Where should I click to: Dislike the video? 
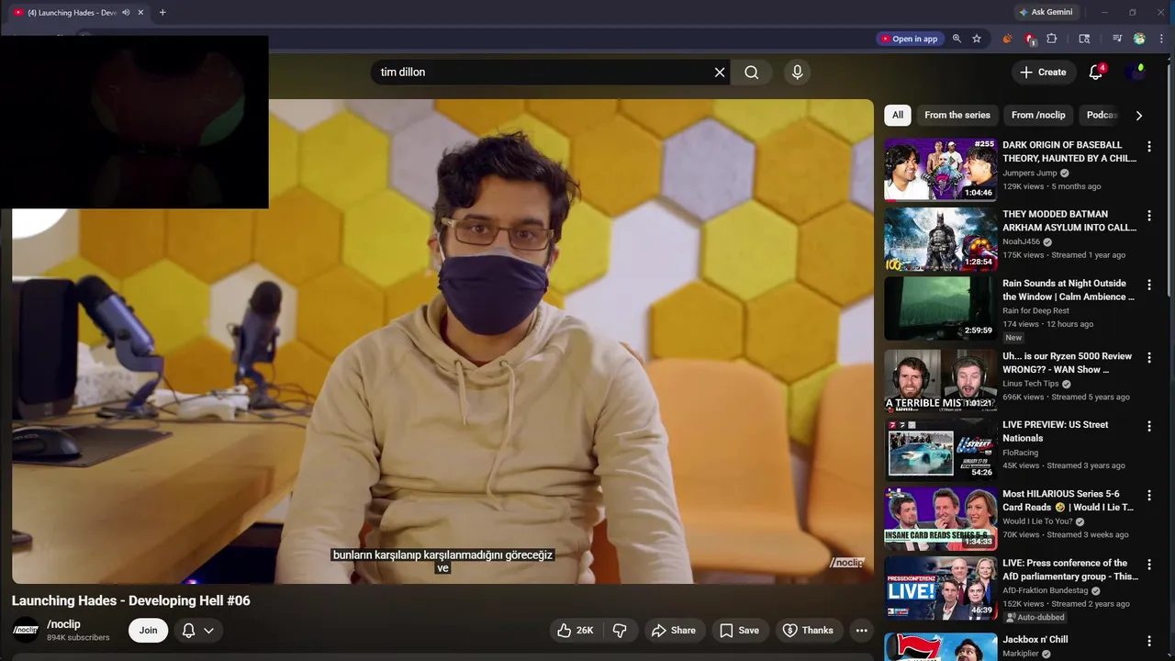click(x=620, y=631)
